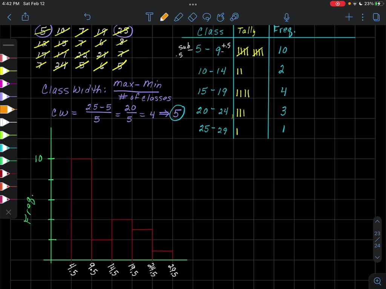Start a voice recording with the microphone
This screenshot has height=289, width=386.
[x=286, y=17]
